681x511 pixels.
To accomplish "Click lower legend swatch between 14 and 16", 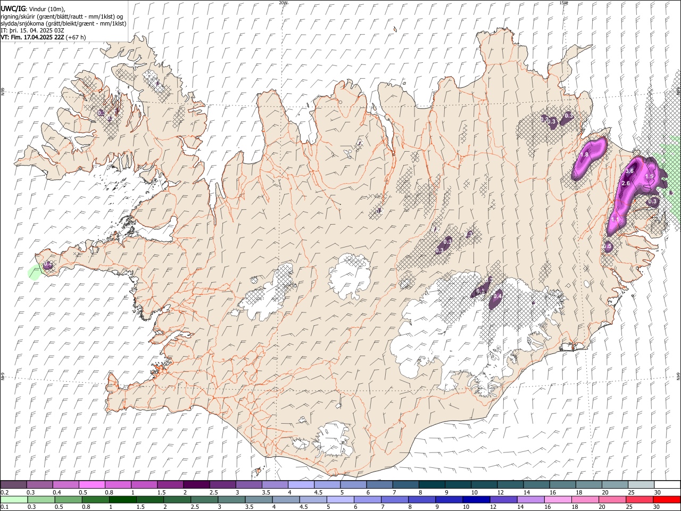I will [x=530, y=499].
